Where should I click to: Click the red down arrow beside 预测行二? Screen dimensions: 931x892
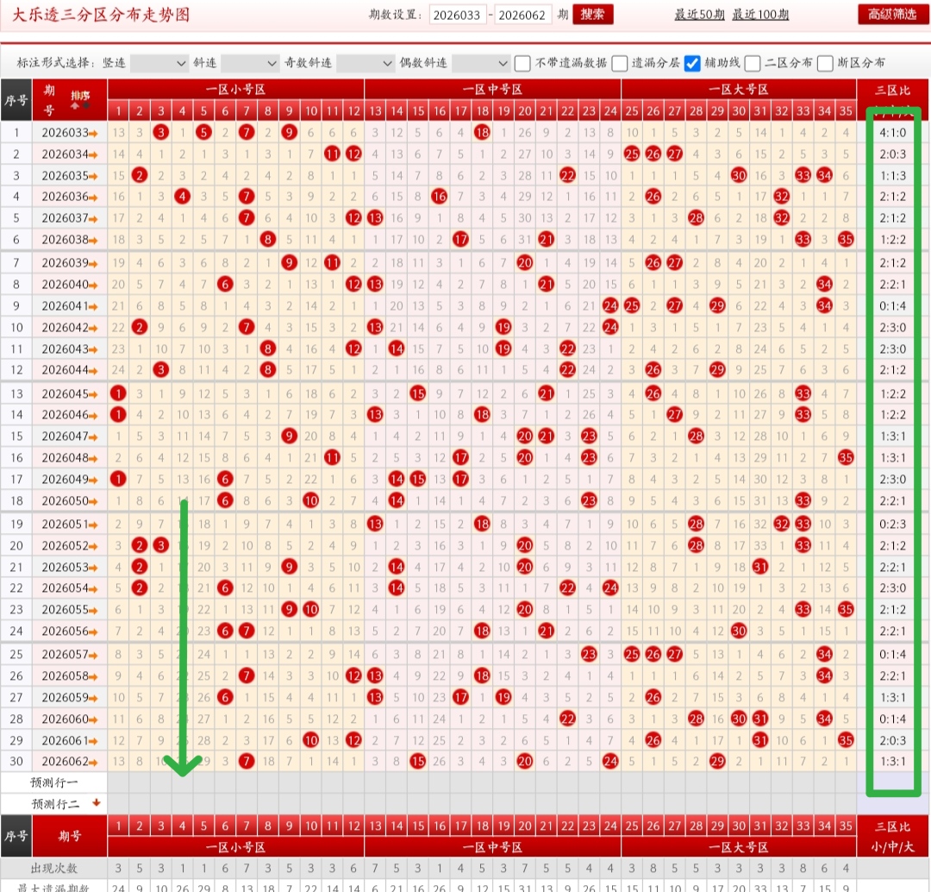pos(97,803)
